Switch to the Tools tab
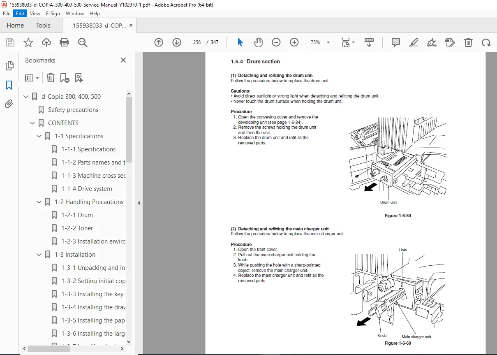This screenshot has width=497, height=355. [x=43, y=26]
